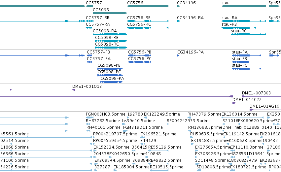Select EST EK136014.5prime
281x172 pixels.
(x=239, y=114)
